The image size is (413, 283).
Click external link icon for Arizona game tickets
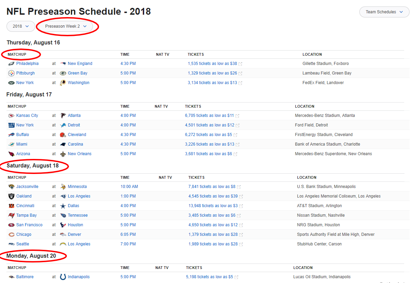pos(235,154)
